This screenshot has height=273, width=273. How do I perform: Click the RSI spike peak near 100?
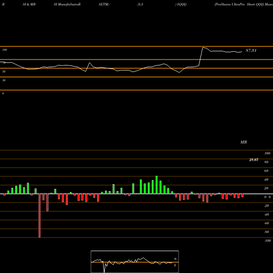(x=203, y=48)
